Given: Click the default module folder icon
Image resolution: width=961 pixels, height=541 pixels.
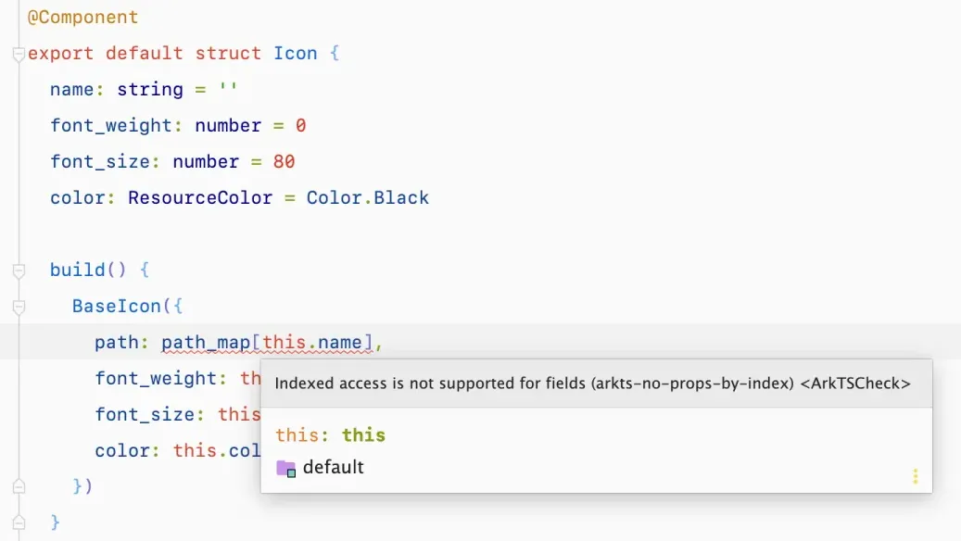Looking at the screenshot, I should (x=285, y=468).
